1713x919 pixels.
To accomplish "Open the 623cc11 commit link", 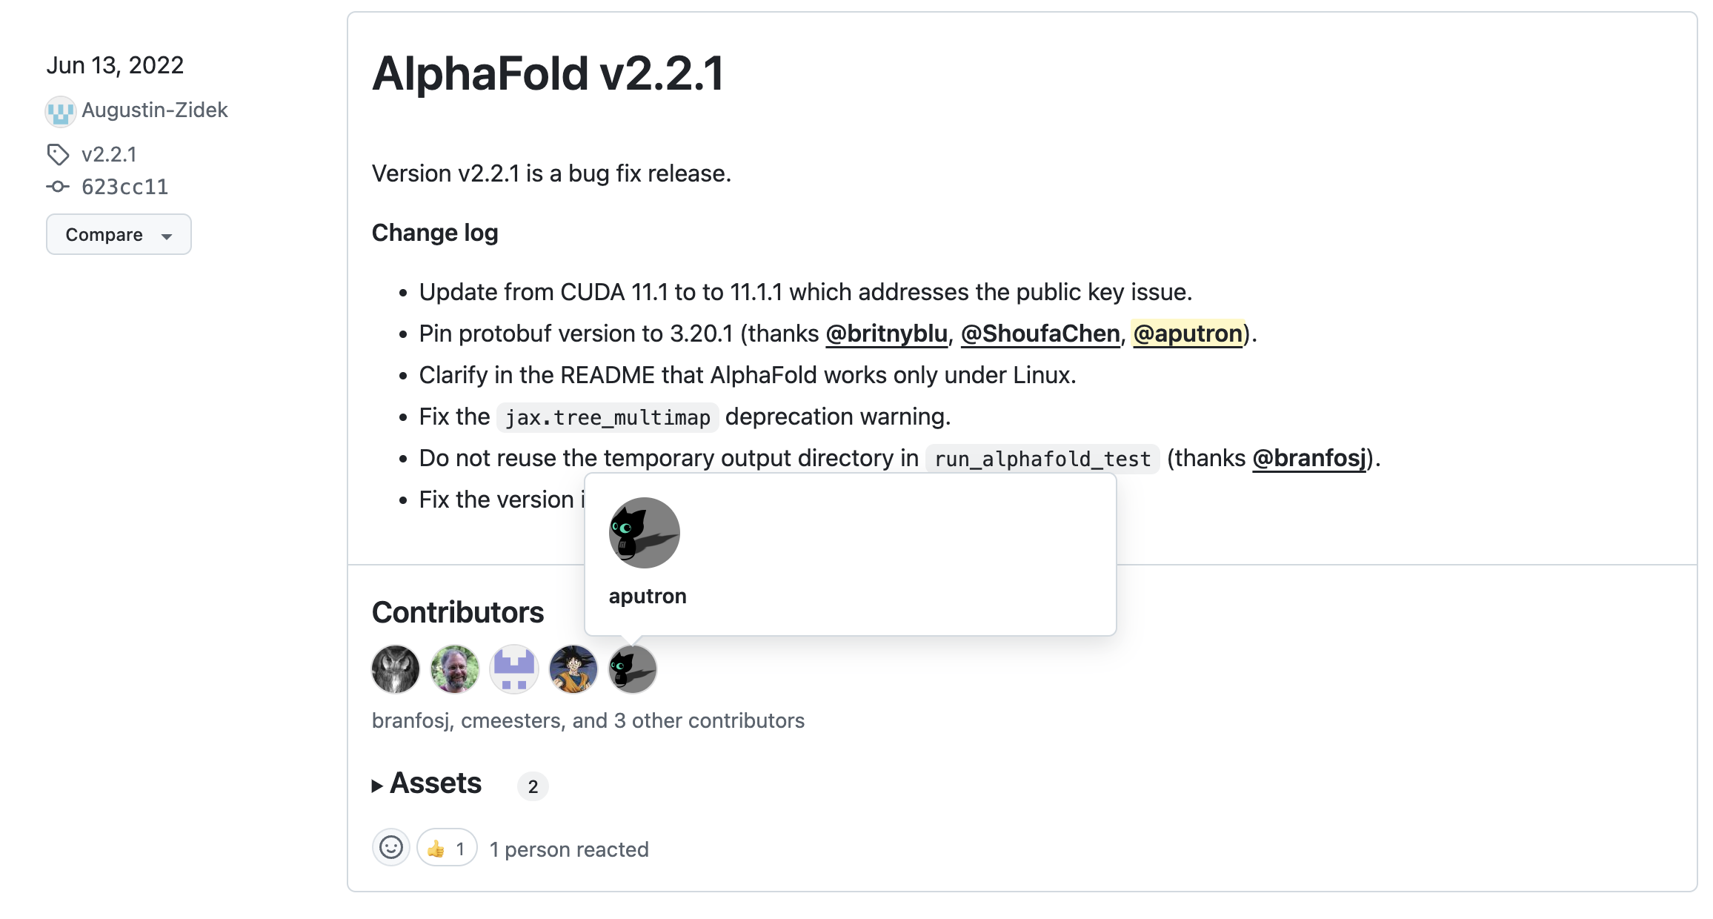I will click(124, 187).
